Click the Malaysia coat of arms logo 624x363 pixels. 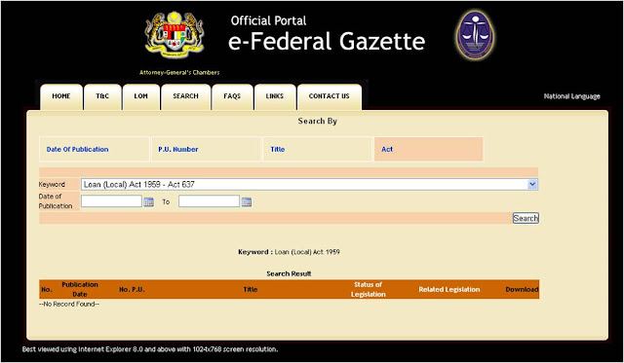click(175, 35)
